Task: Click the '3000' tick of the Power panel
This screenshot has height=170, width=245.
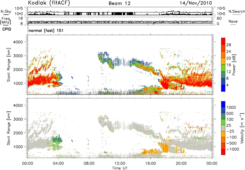Action: 18,56
